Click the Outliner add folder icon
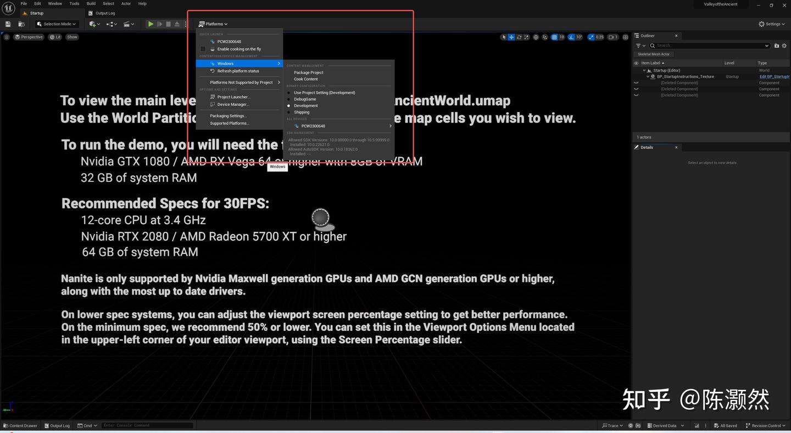This screenshot has height=433, width=791. tap(777, 46)
